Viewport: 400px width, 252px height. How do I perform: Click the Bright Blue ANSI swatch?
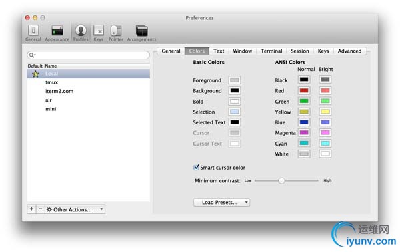click(325, 122)
